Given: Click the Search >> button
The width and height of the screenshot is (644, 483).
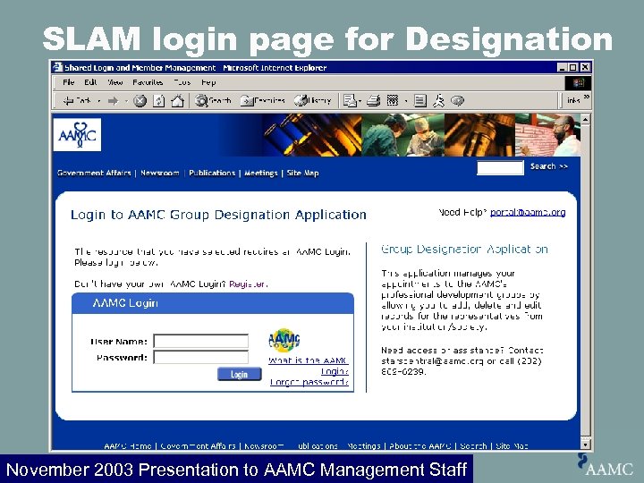Looking at the screenshot, I should coord(548,166).
